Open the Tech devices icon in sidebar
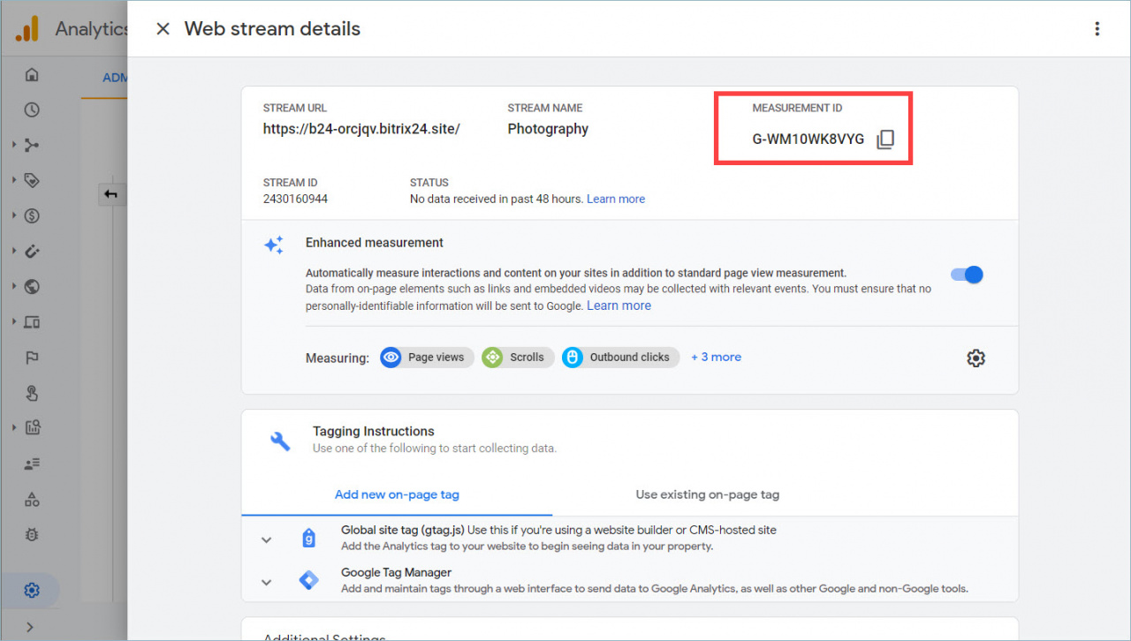Image resolution: width=1131 pixels, height=641 pixels. [x=32, y=322]
